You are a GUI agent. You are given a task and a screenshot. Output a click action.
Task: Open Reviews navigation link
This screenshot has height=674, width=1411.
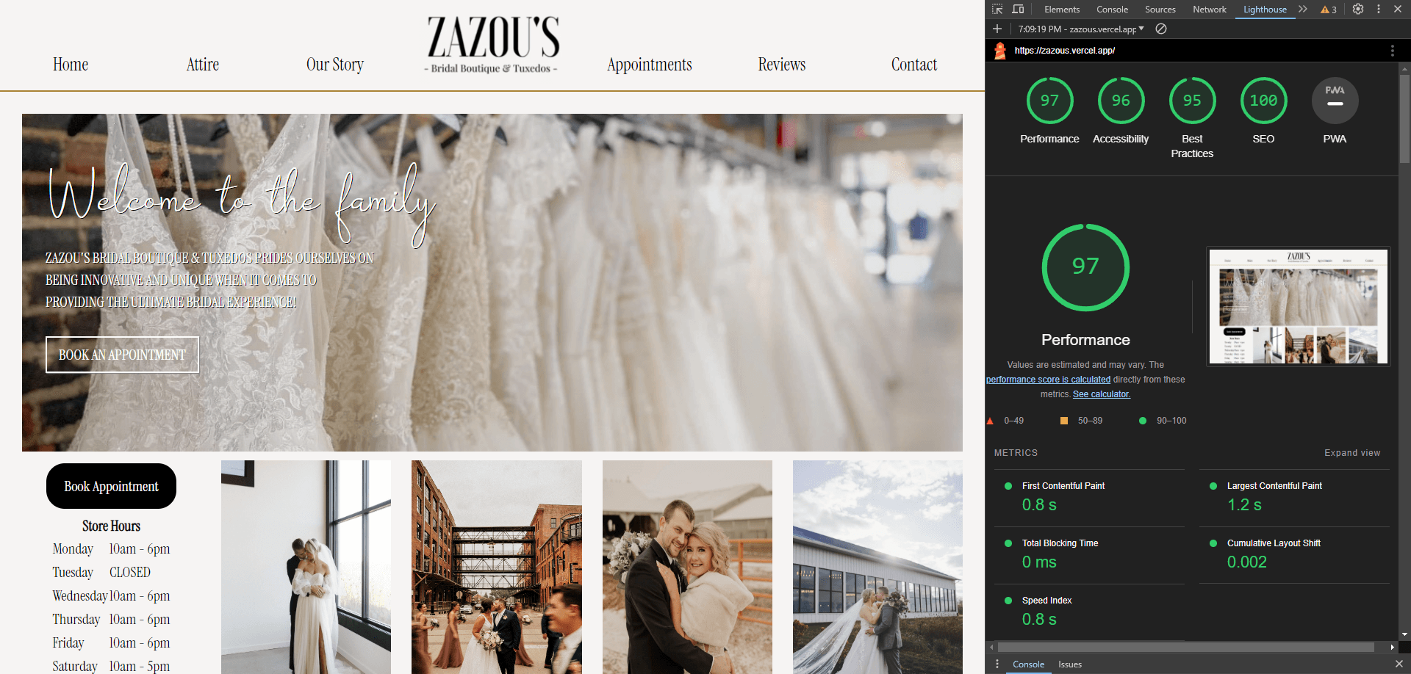point(782,65)
